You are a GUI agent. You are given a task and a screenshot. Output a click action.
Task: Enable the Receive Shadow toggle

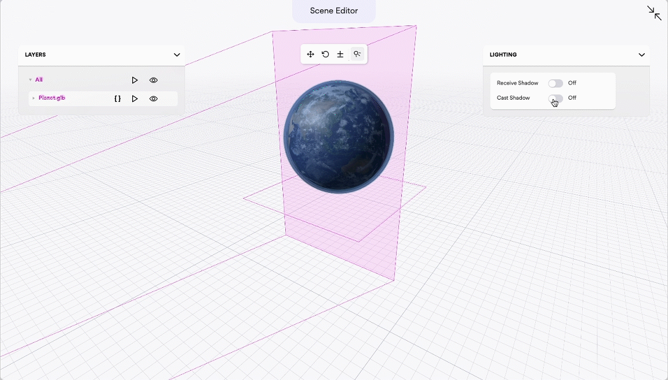click(556, 83)
